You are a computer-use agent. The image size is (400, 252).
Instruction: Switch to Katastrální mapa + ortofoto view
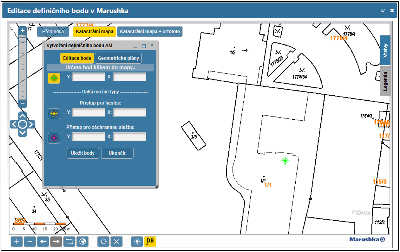pyautogui.click(x=150, y=32)
